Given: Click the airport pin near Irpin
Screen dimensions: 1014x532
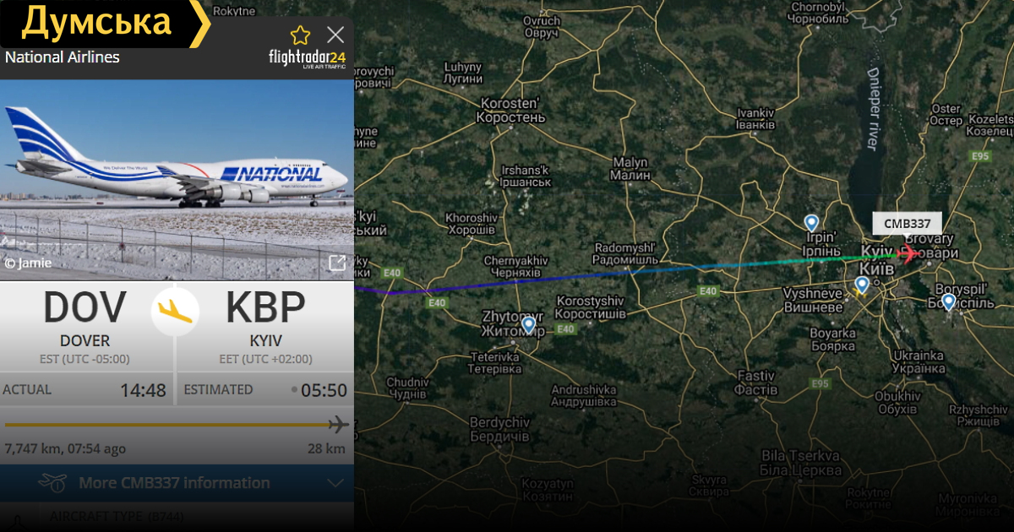Looking at the screenshot, I should [x=811, y=223].
